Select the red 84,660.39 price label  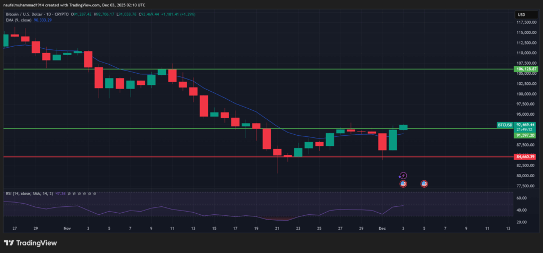click(526, 157)
